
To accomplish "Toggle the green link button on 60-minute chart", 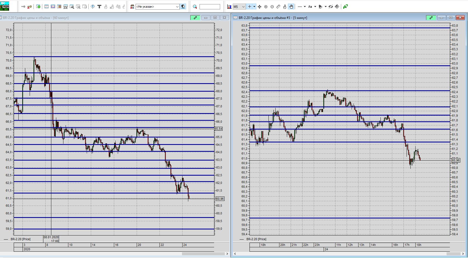I will [195, 18].
